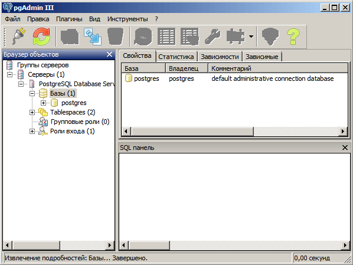The image size is (353, 265).
Task: Expand the Роли входа (1) node
Action: [x=32, y=131]
